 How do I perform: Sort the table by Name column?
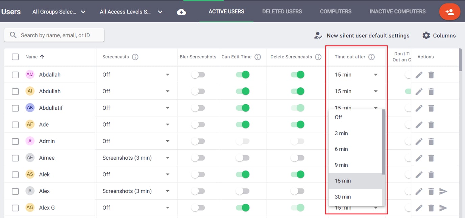(31, 57)
